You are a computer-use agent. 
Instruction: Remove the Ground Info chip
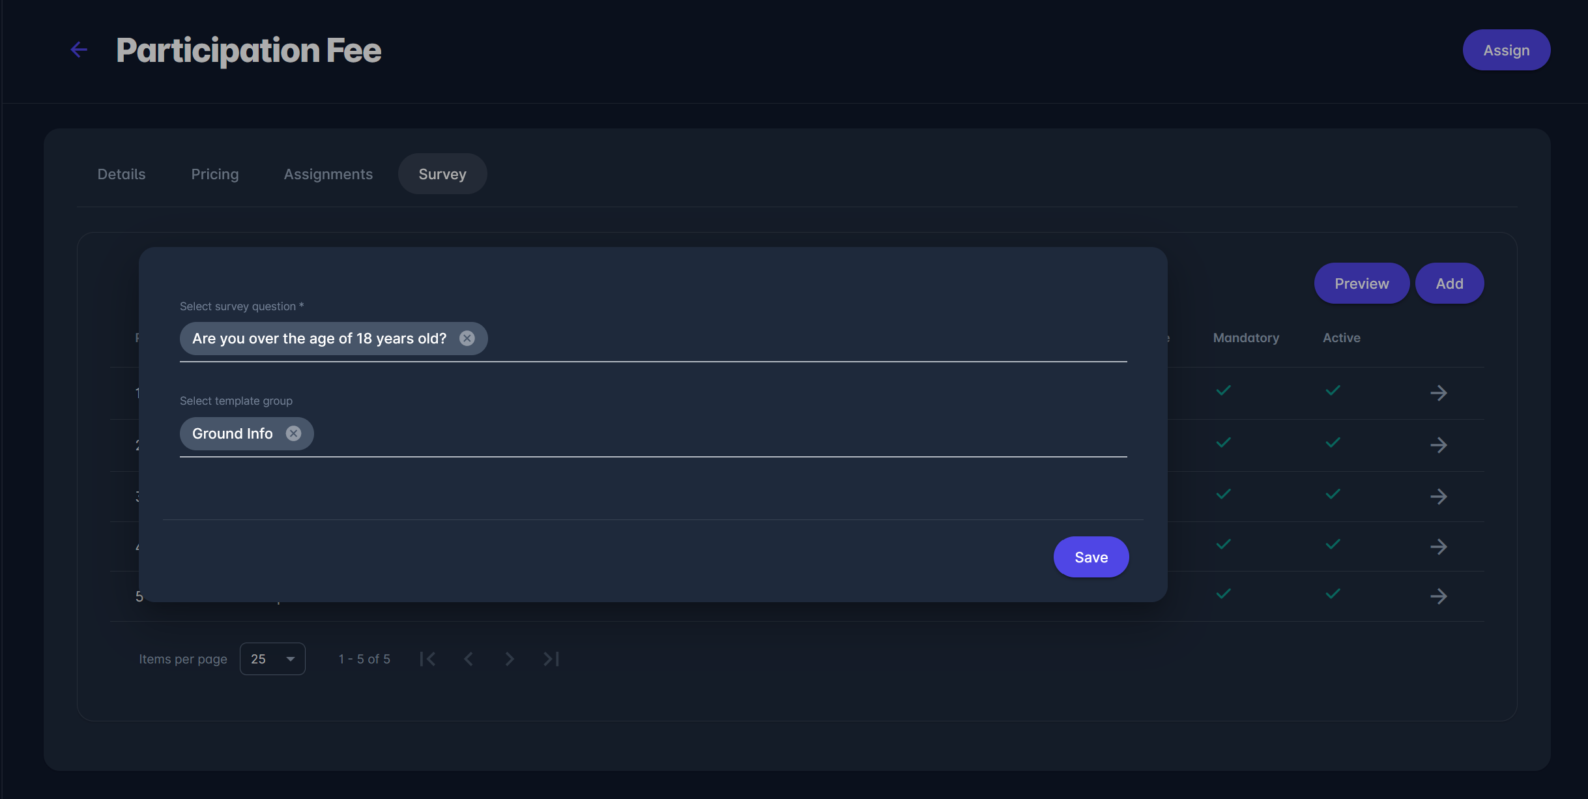click(294, 433)
